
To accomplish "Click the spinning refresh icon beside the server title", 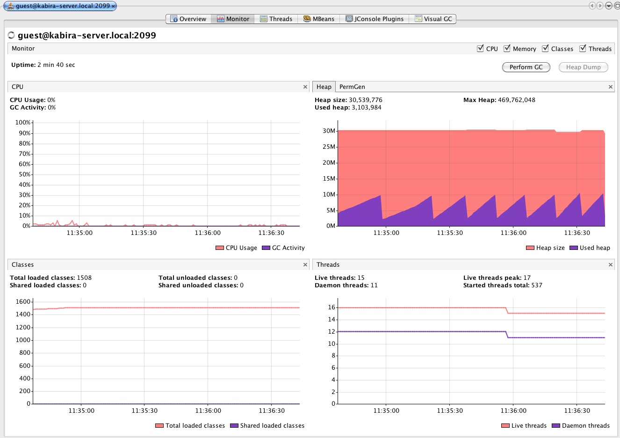I will (12, 36).
